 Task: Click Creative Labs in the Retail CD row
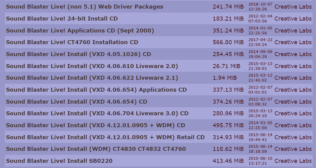293,137
